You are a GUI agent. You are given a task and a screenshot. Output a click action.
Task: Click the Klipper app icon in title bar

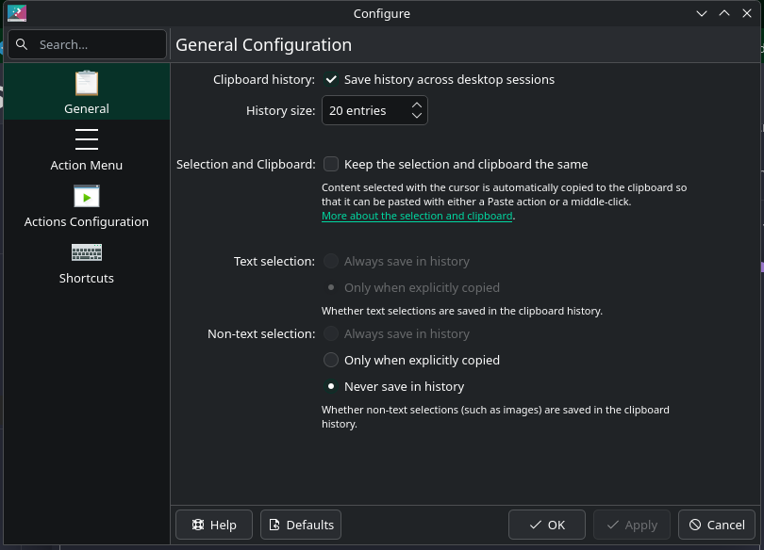tap(17, 13)
